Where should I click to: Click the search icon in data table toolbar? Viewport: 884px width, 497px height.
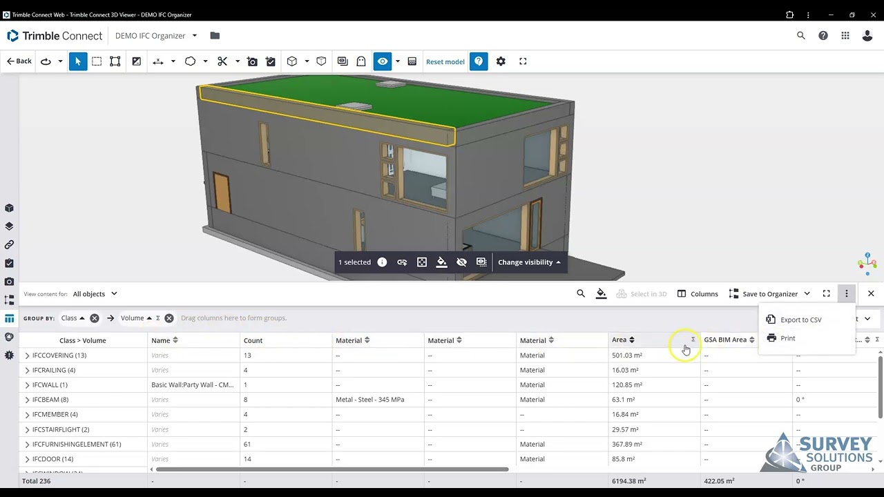[581, 293]
